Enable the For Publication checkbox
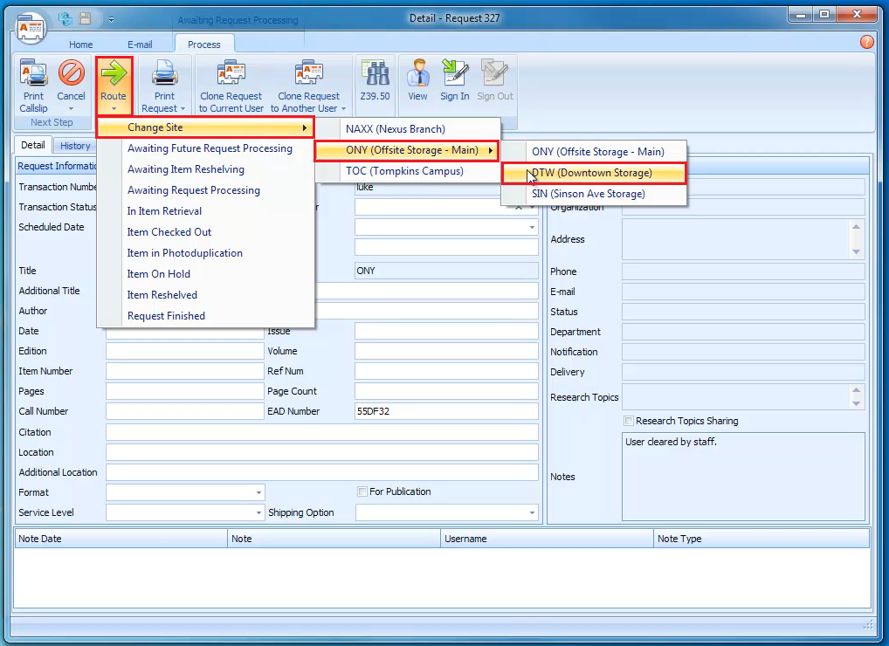This screenshot has height=646, width=889. 362,492
